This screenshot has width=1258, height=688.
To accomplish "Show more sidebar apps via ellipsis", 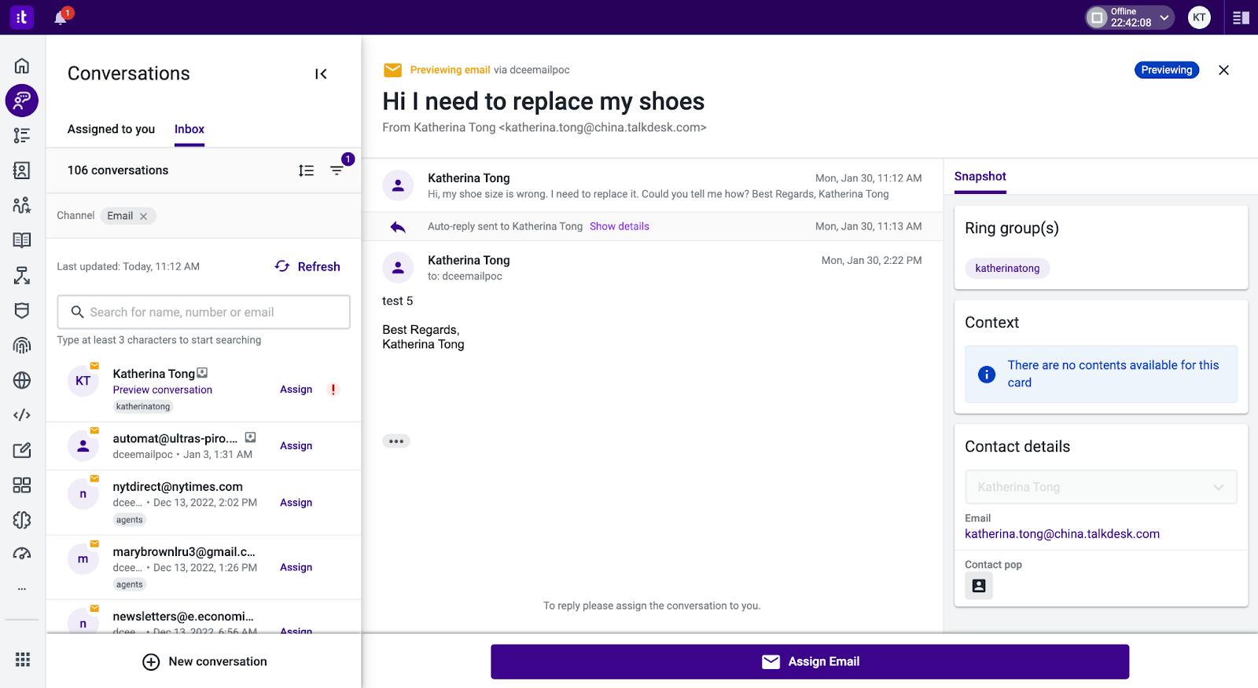I will coord(22,588).
